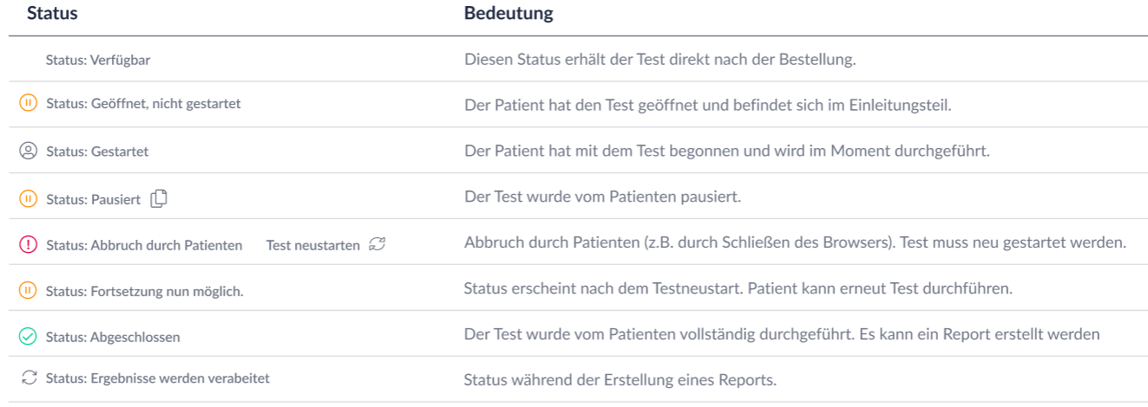Click the description "Status während der Erstellung eines Reports."
The width and height of the screenshot is (1148, 407).
click(620, 379)
